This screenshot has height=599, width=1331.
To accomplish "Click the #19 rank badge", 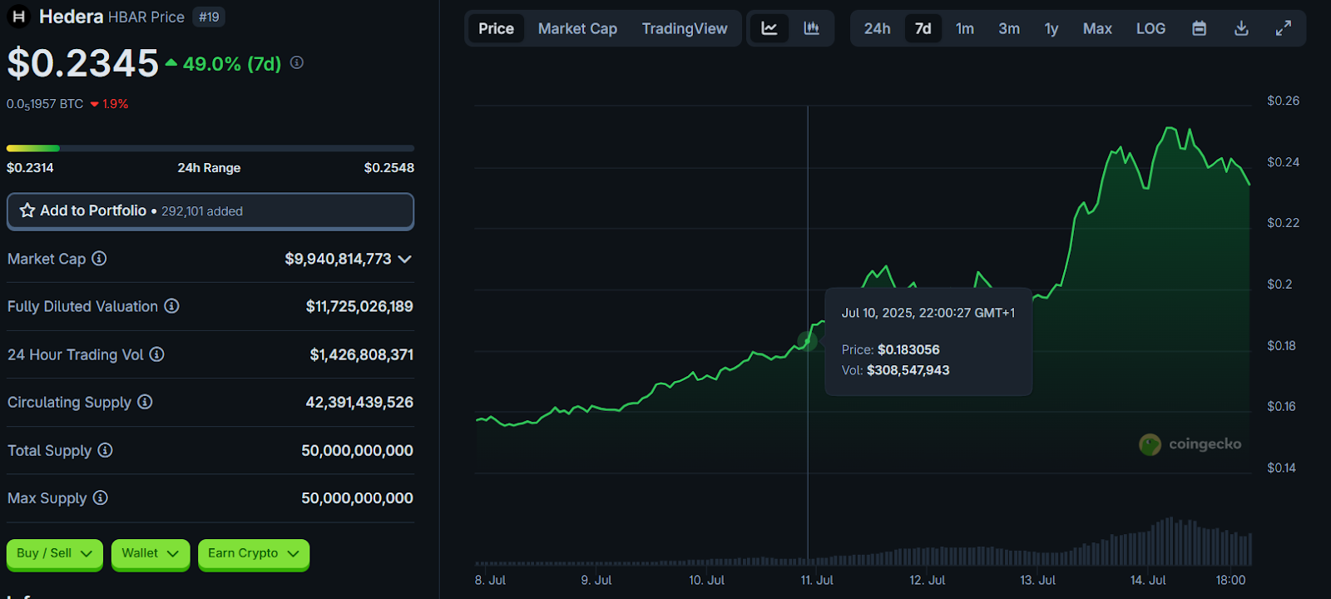I will [x=209, y=17].
